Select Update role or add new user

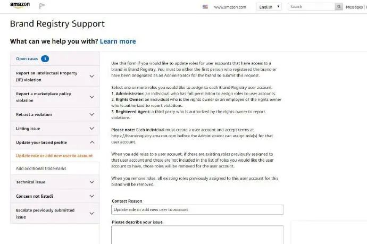point(54,156)
